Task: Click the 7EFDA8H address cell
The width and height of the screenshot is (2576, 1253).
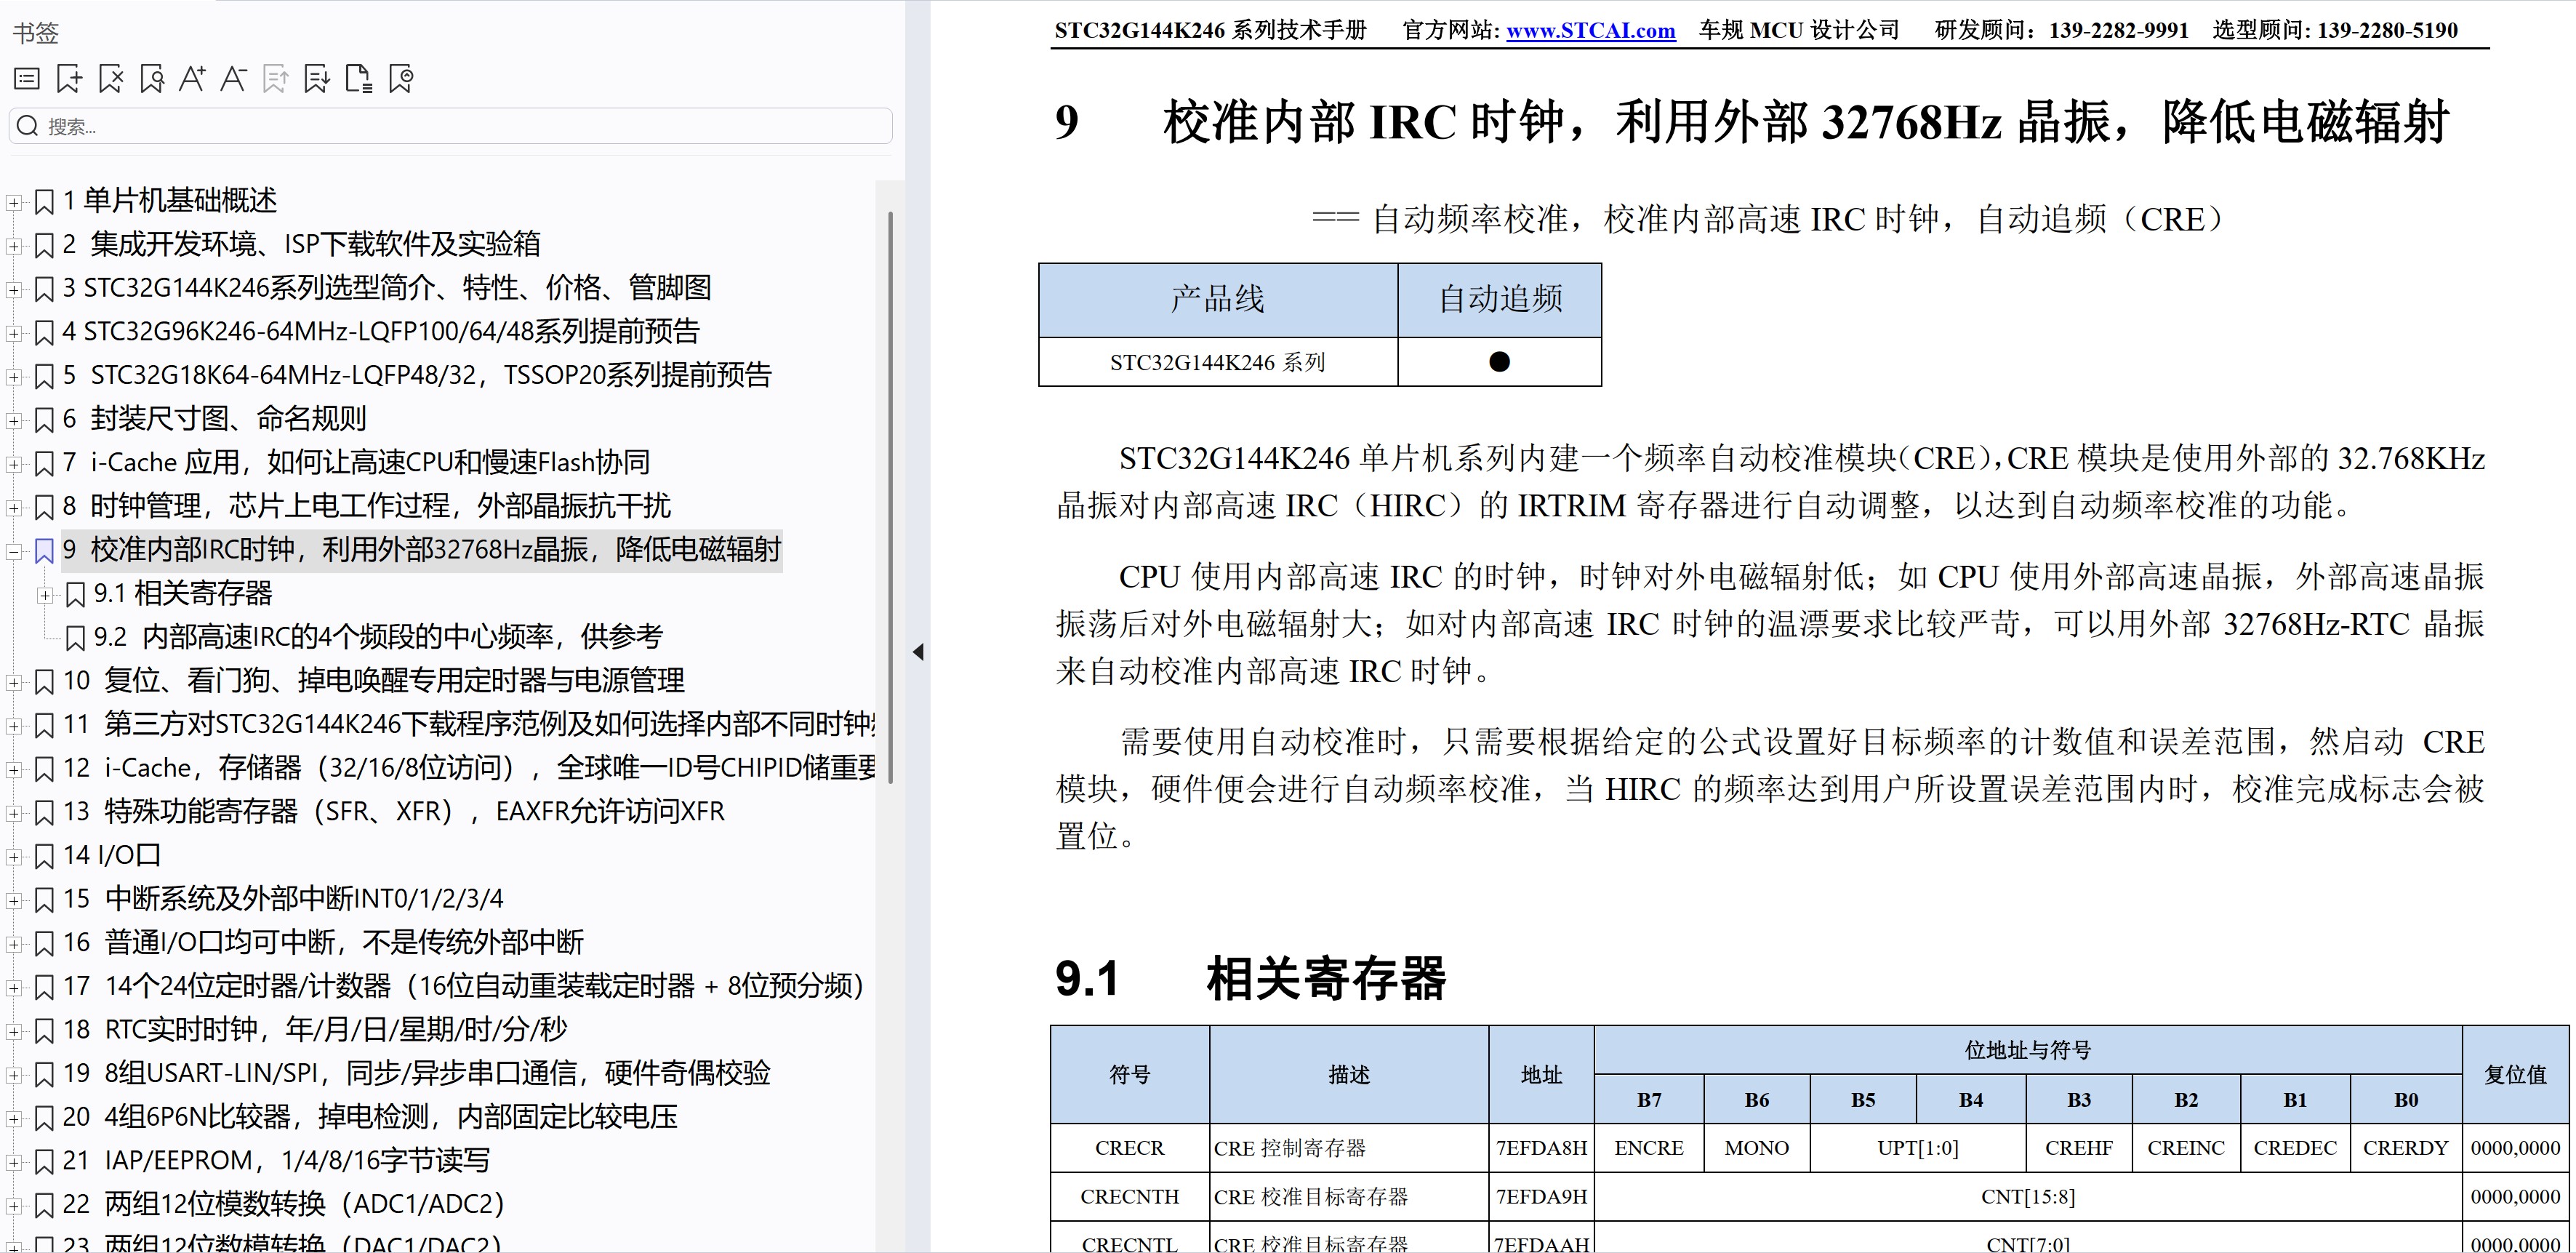Action: 1541,1148
